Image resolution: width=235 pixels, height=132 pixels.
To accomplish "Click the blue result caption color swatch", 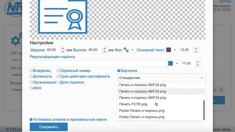I will (170, 63).
